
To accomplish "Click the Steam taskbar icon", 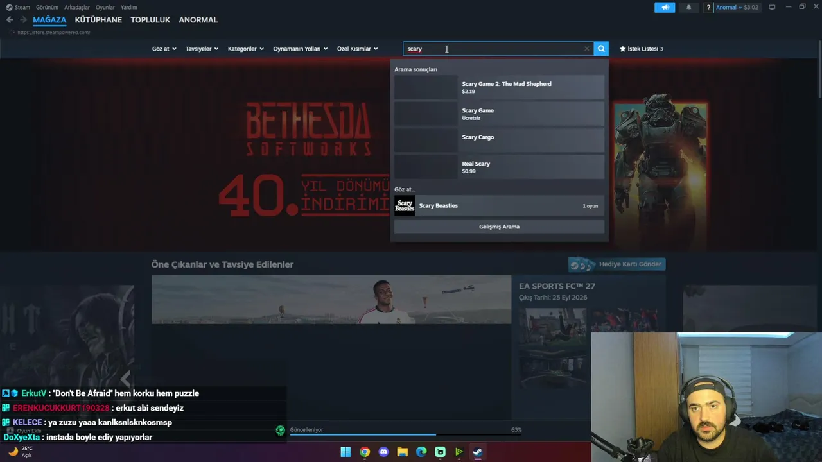I will click(x=478, y=452).
